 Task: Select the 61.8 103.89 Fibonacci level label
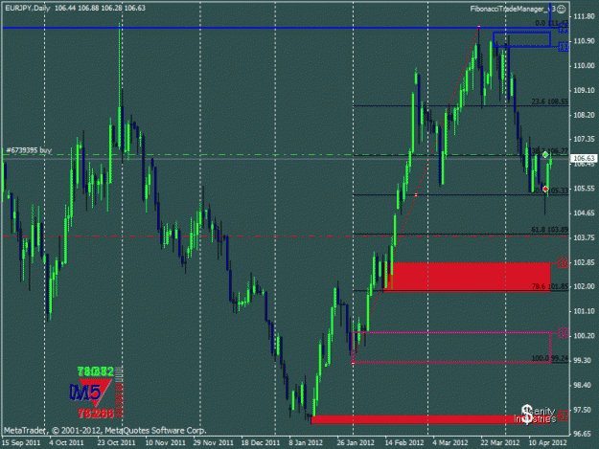pos(550,230)
